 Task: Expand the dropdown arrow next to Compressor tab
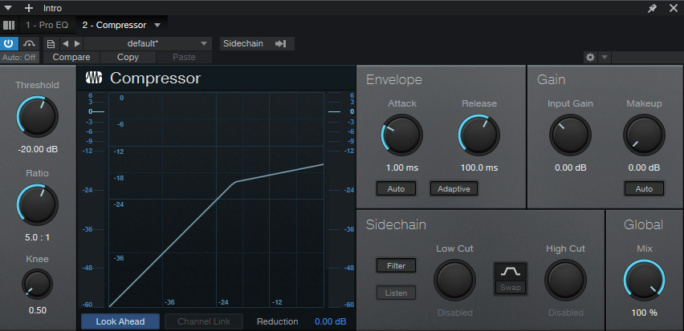pos(157,25)
